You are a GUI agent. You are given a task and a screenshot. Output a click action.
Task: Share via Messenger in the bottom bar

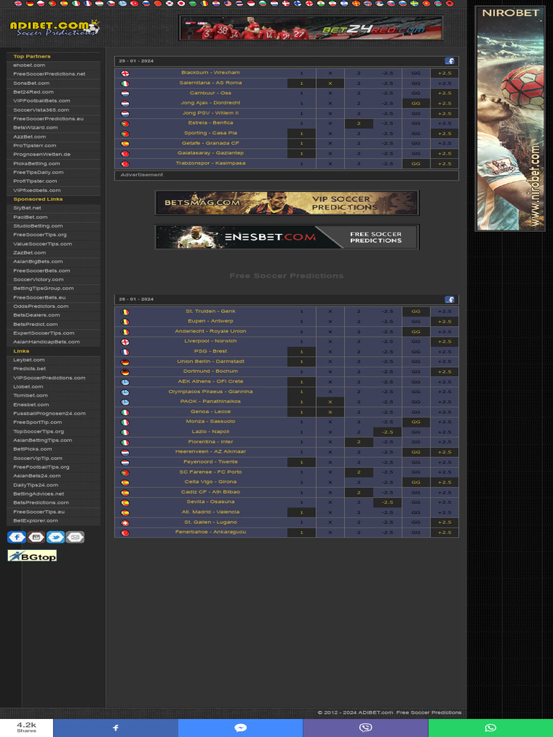pyautogui.click(x=240, y=728)
